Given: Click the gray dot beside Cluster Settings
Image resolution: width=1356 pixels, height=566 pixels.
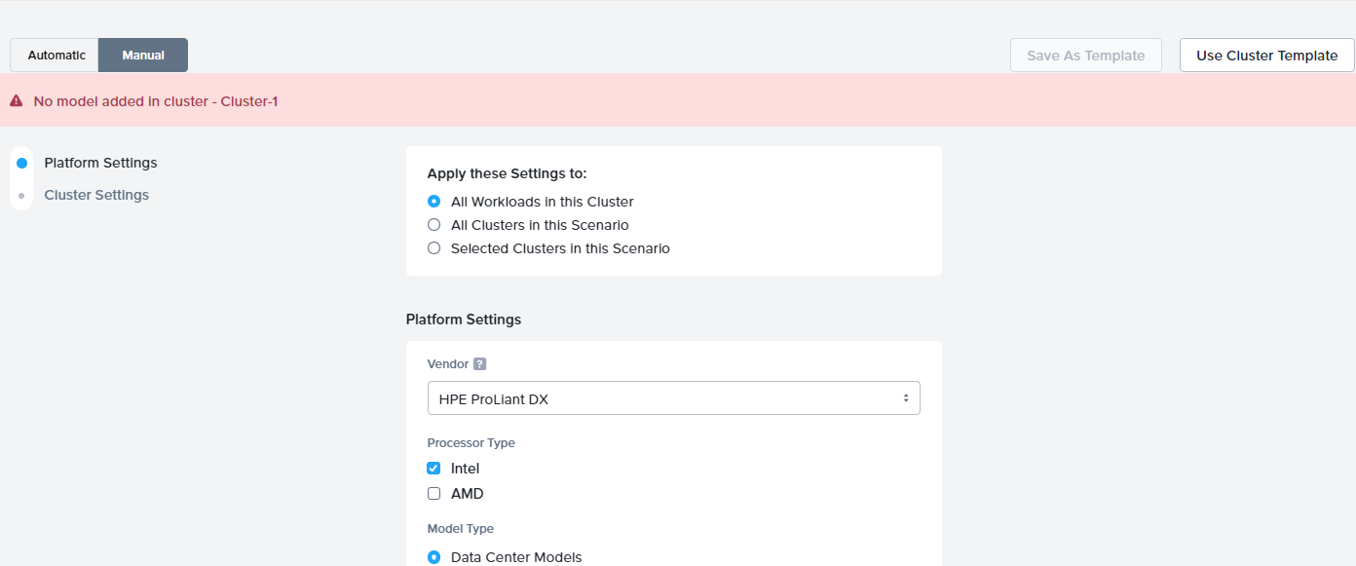Looking at the screenshot, I should coord(20,194).
